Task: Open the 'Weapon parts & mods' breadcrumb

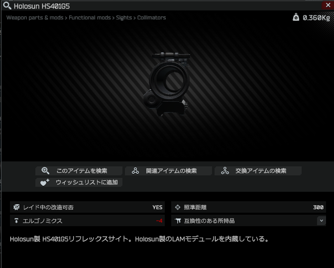Action: [35, 18]
